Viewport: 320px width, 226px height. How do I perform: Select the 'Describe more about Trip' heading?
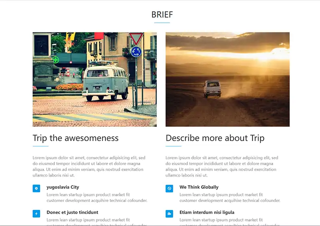pyautogui.click(x=215, y=138)
